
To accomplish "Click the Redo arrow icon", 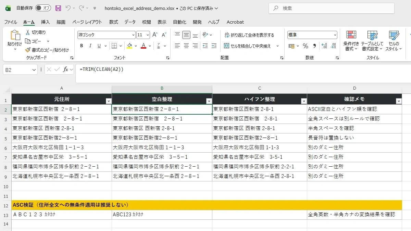I will tap(82, 8).
